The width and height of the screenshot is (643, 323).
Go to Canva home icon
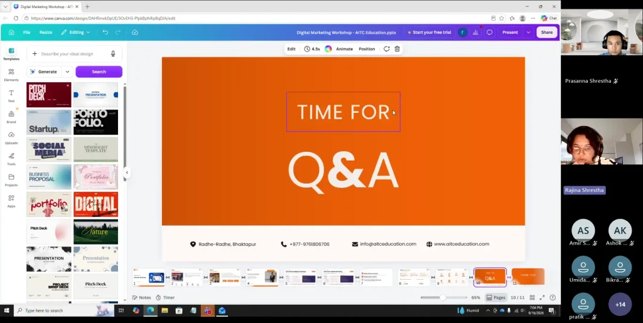11,33
